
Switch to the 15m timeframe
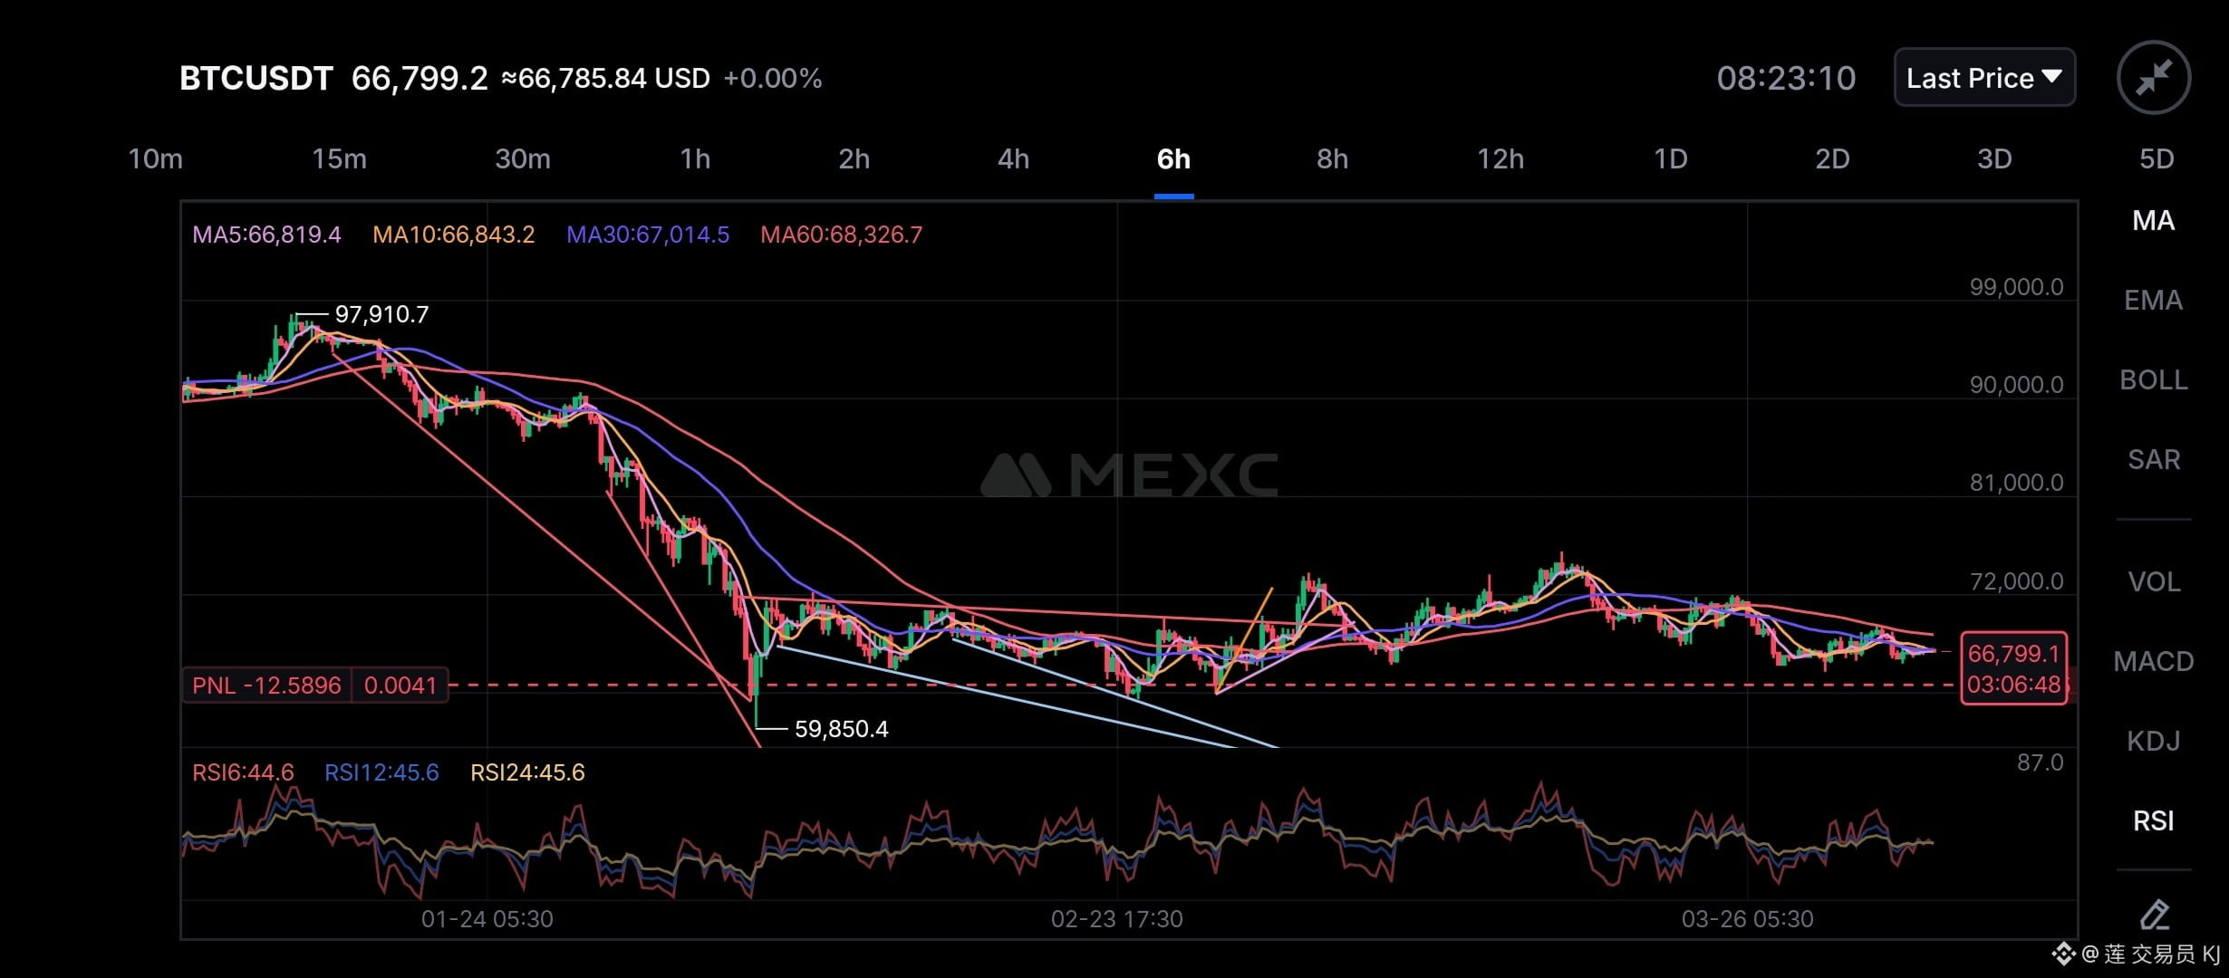339,159
